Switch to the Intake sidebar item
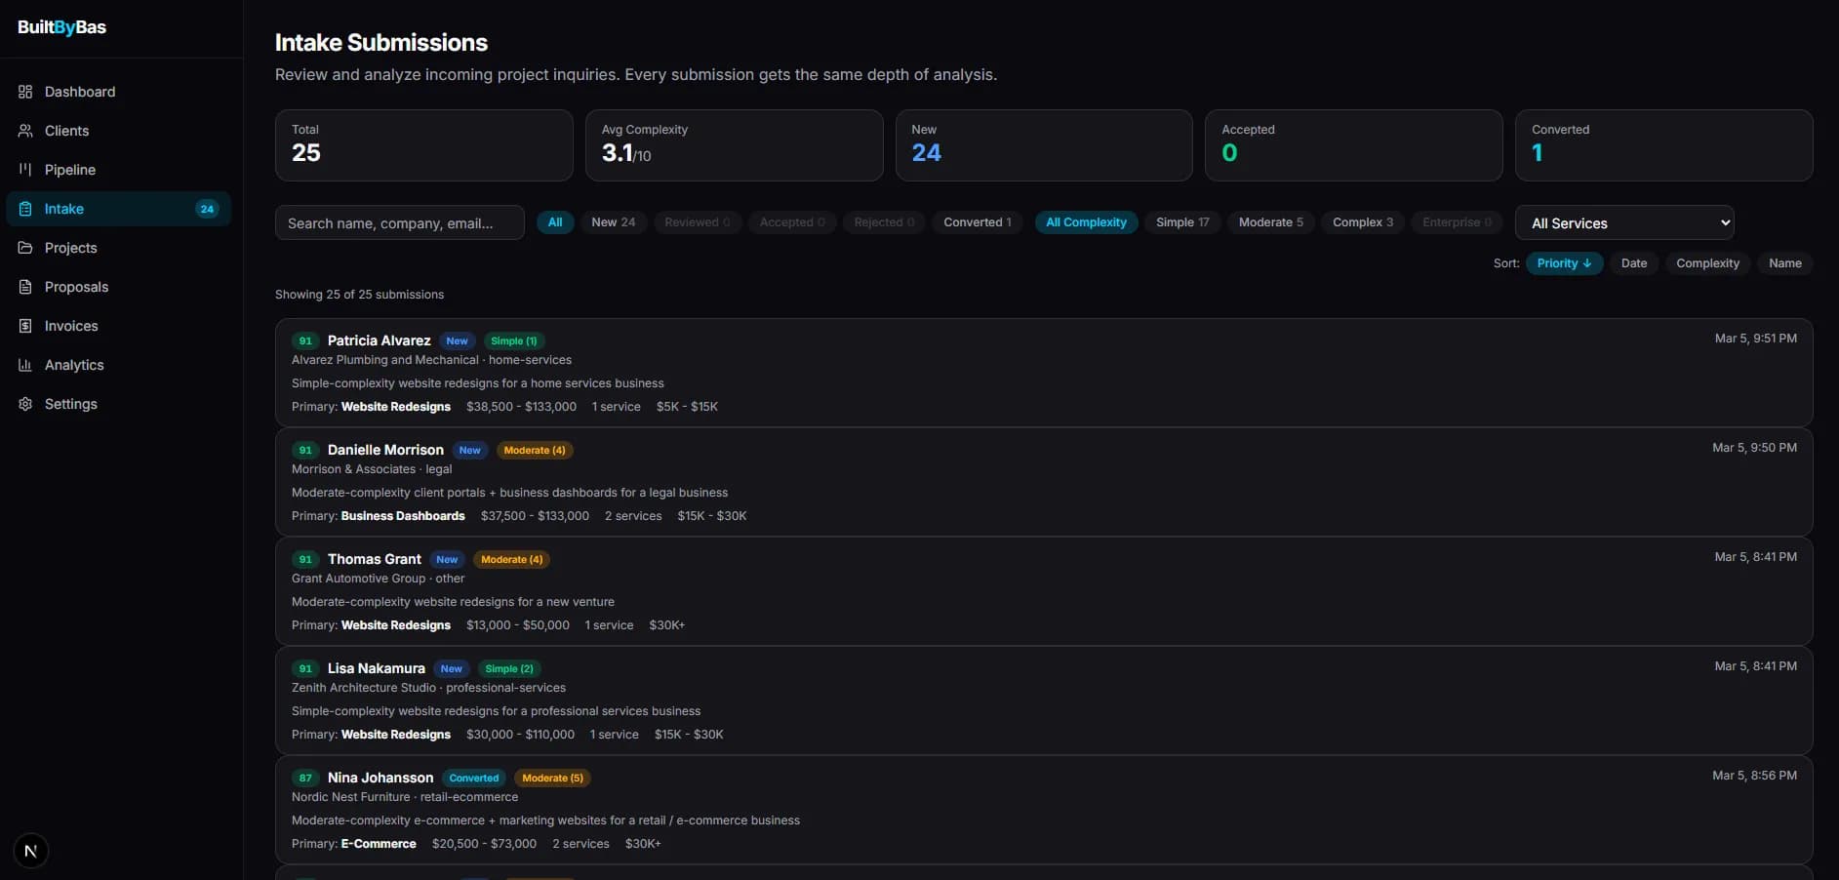This screenshot has height=880, width=1839. point(64,209)
